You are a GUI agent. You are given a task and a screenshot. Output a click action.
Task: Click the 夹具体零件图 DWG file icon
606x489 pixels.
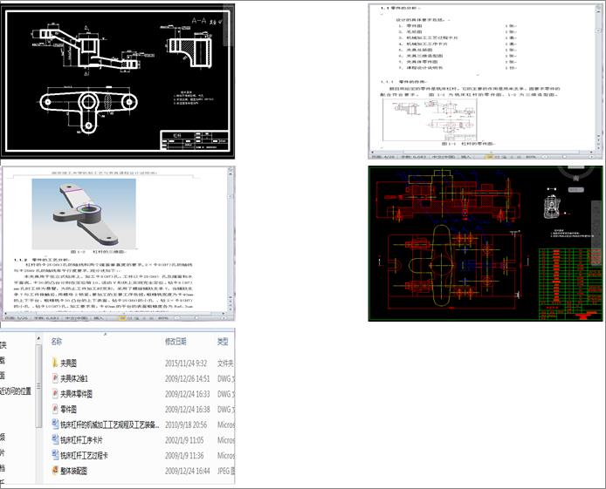click(54, 394)
